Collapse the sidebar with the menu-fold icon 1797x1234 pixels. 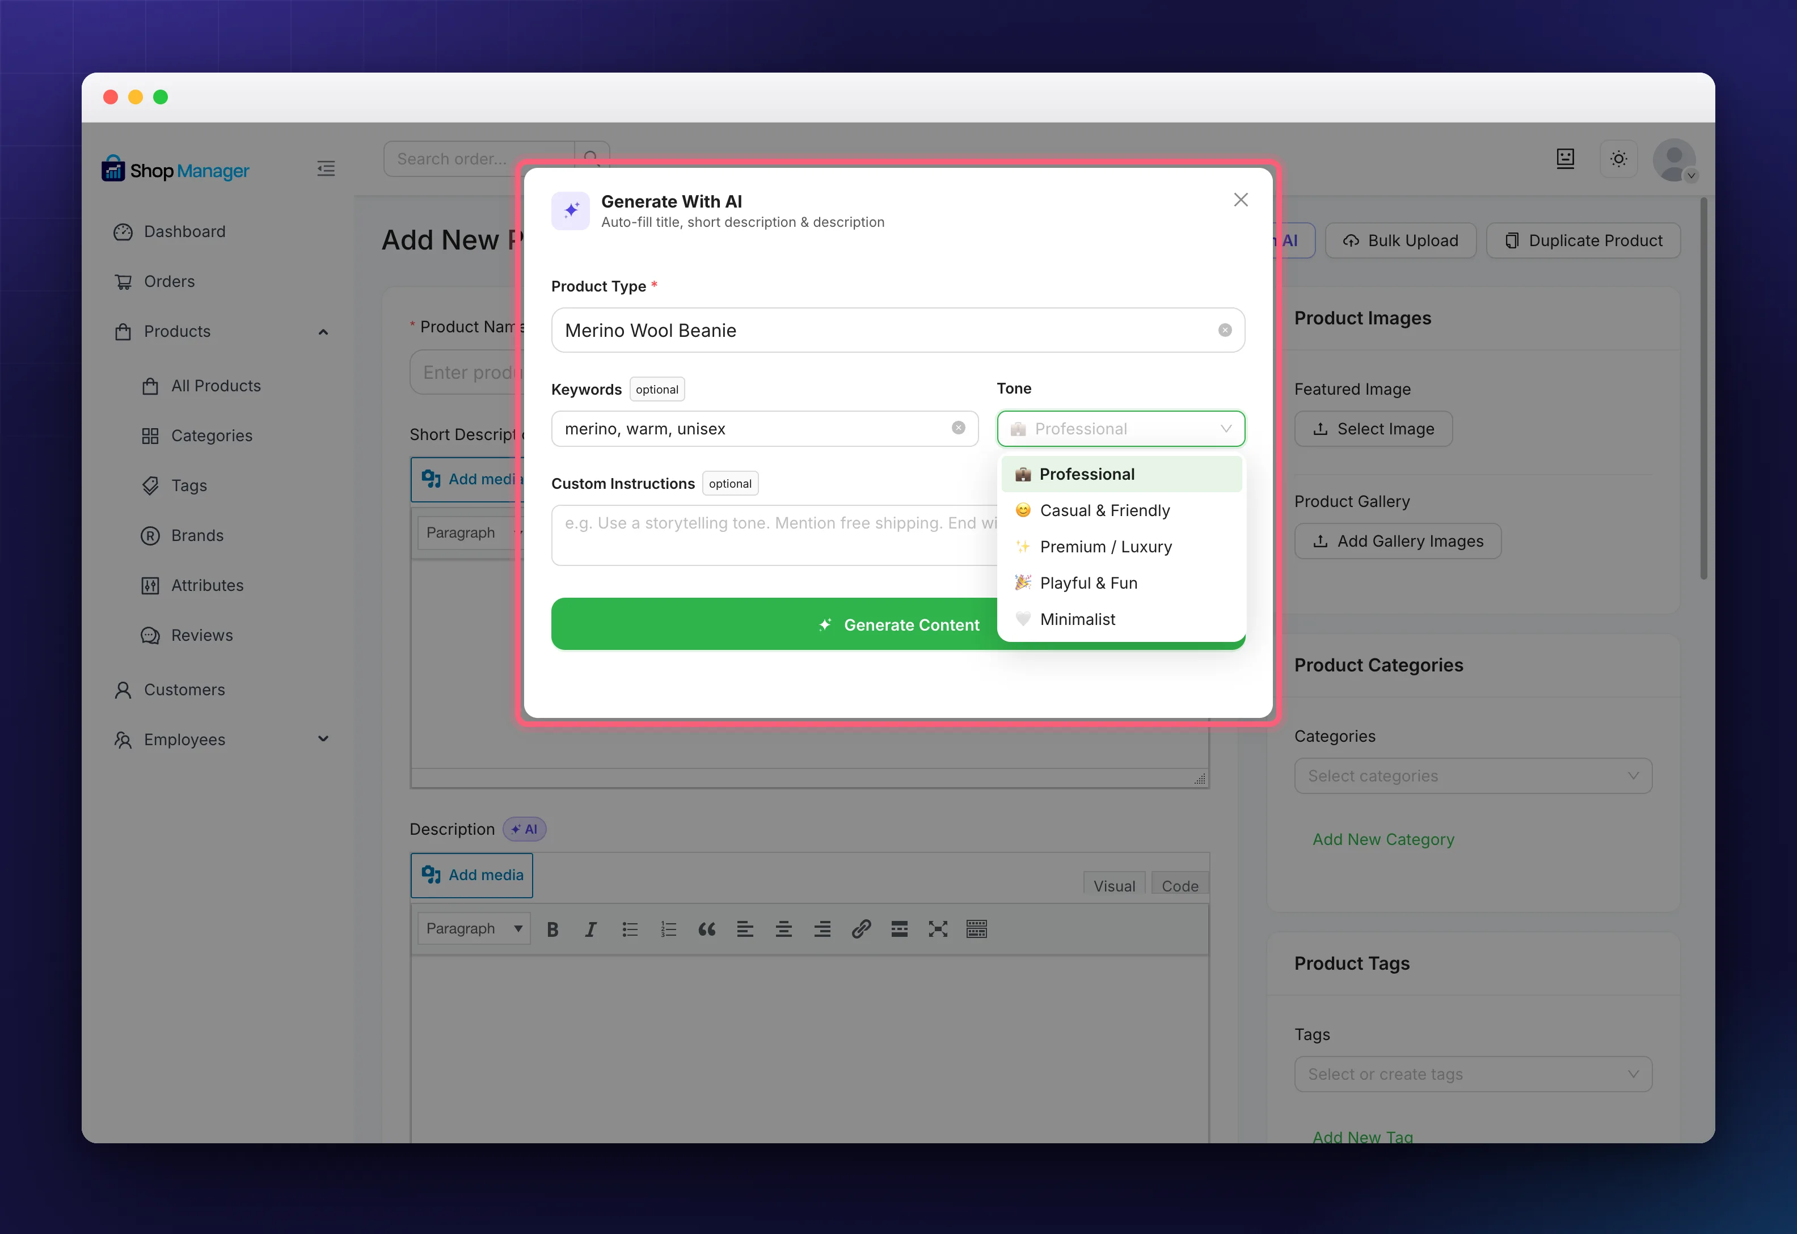tap(326, 168)
